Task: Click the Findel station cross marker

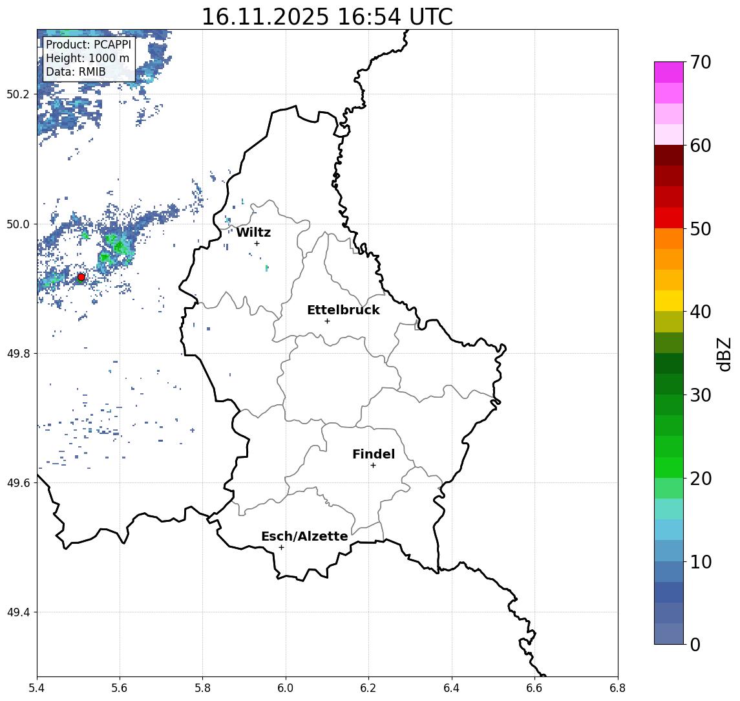Action: (373, 466)
